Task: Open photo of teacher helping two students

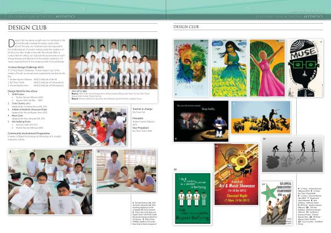Action: (126, 171)
